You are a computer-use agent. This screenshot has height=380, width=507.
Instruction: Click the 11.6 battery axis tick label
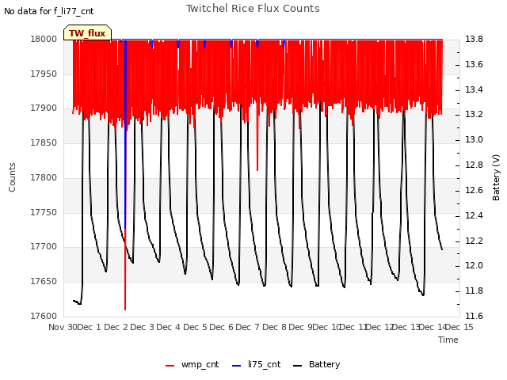coord(474,316)
